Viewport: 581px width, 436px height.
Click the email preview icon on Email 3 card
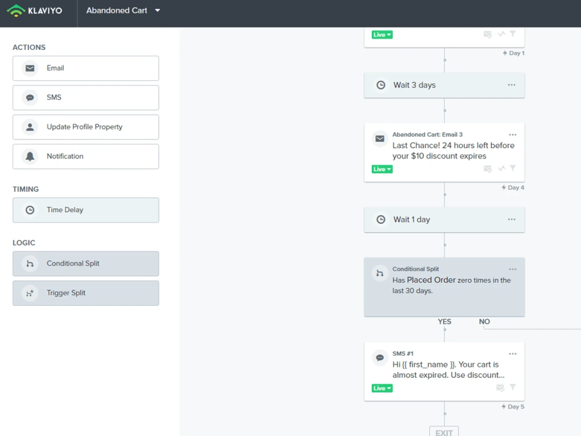point(487,168)
